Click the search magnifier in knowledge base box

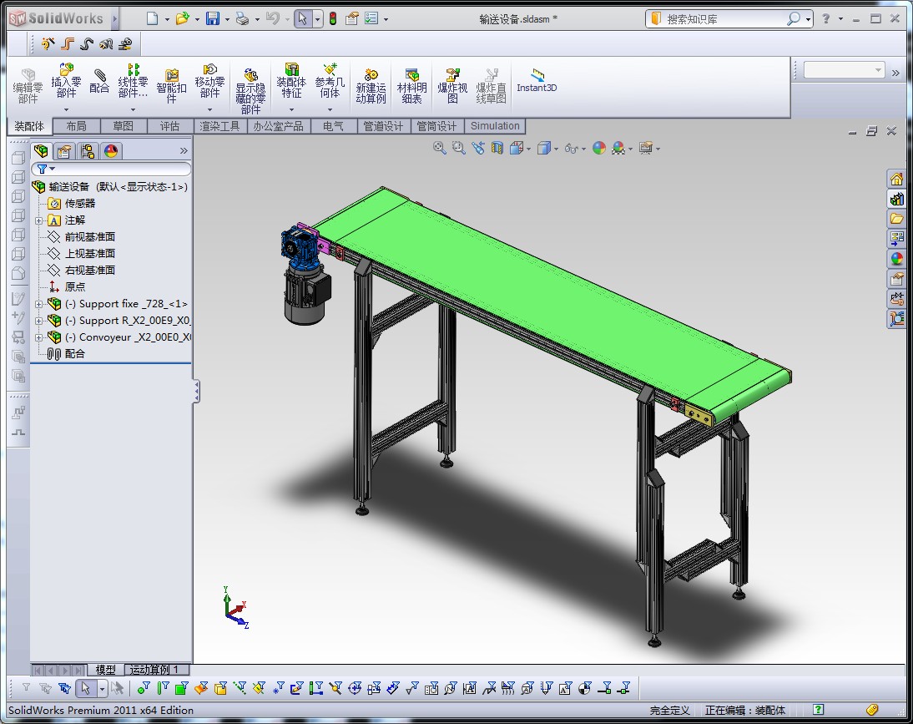click(x=793, y=19)
